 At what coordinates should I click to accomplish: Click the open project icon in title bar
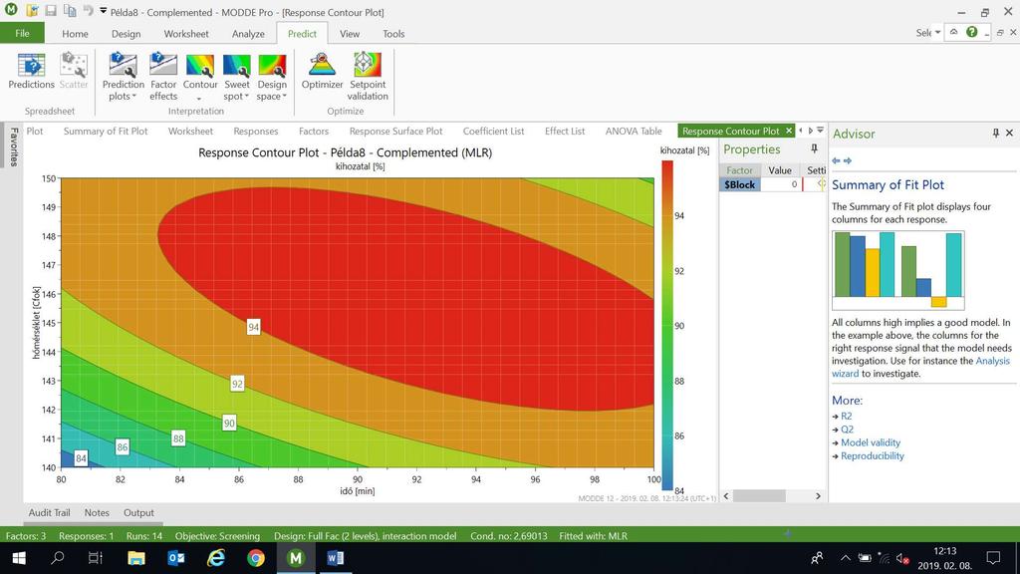(x=33, y=11)
